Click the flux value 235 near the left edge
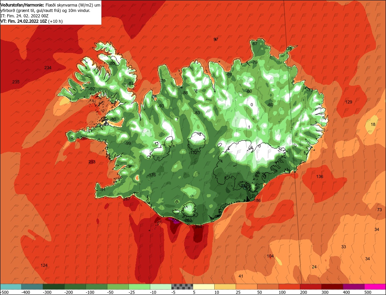 (x=16, y=82)
